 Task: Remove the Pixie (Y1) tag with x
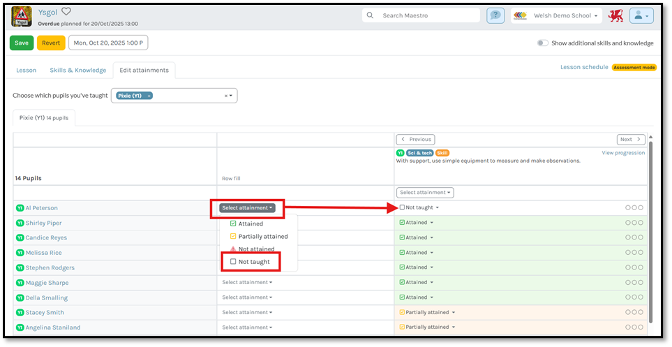click(x=149, y=96)
